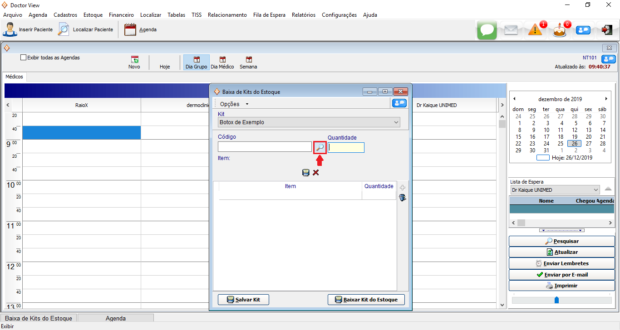
Task: Open the envelope messages icon
Action: click(511, 30)
